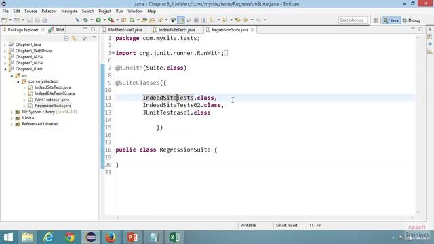
Task: Click the New file toolbar icon
Action: 4,20
